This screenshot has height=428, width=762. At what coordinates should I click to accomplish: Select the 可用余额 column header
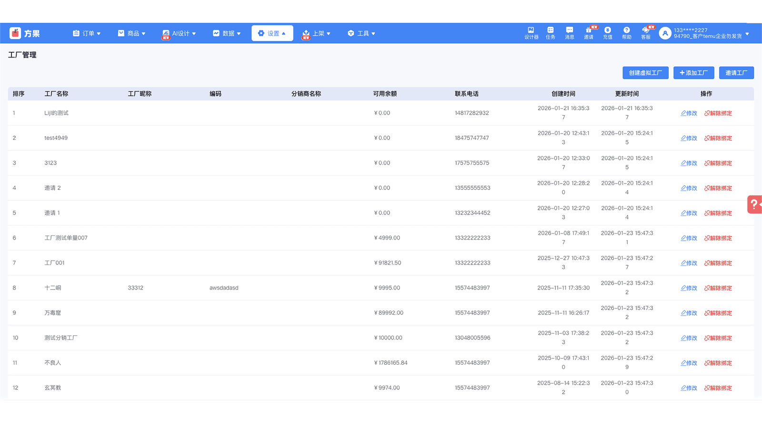[385, 94]
